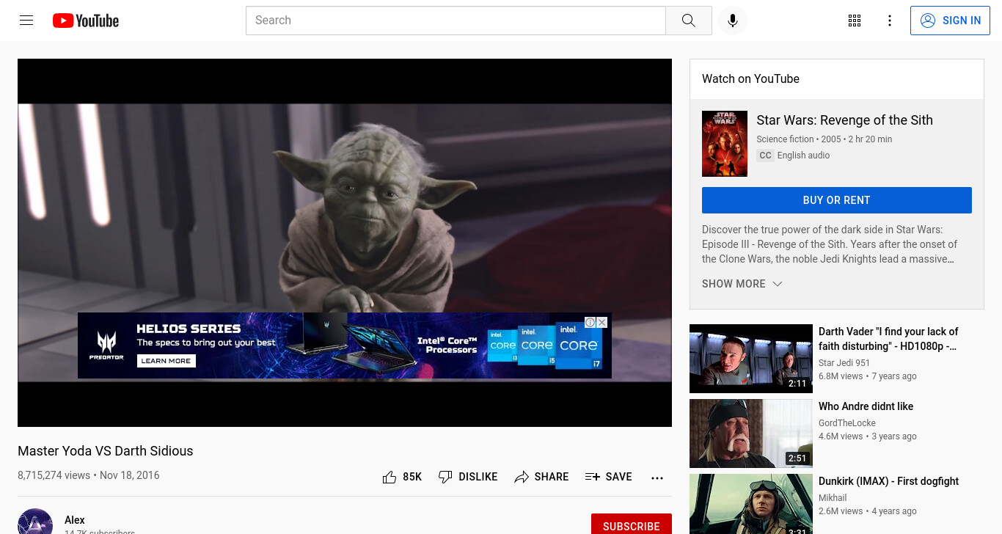
Task: Open Star Wars Revenge of the Sith poster
Action: tap(725, 144)
